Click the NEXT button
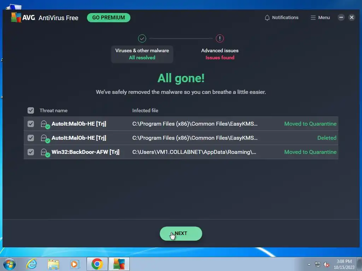The image size is (362, 271). coord(181,234)
